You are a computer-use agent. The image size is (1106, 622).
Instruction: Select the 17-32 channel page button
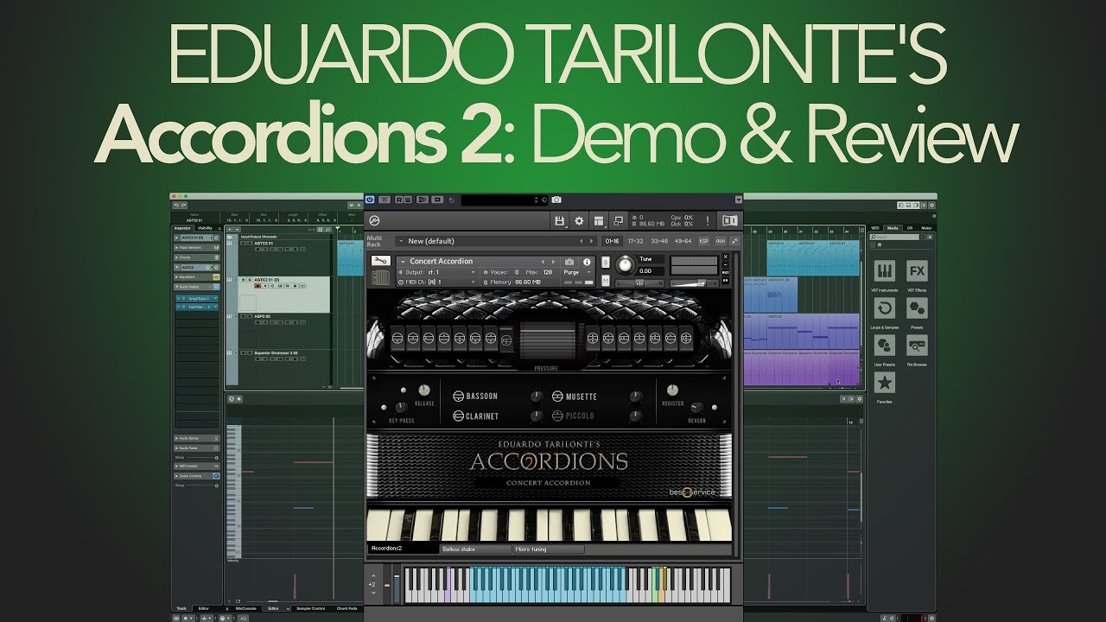[635, 241]
